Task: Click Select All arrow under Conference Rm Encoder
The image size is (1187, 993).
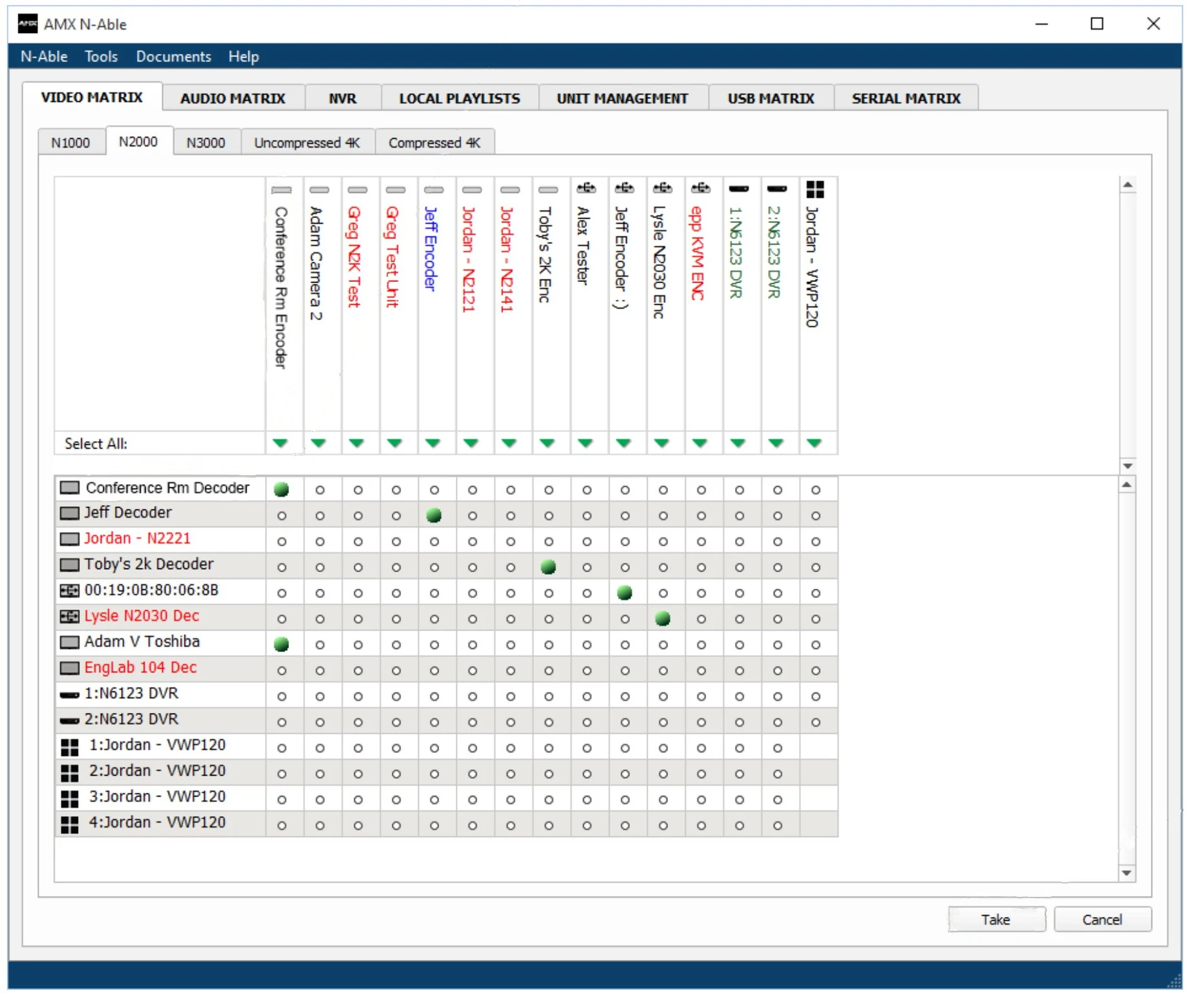Action: (x=280, y=443)
